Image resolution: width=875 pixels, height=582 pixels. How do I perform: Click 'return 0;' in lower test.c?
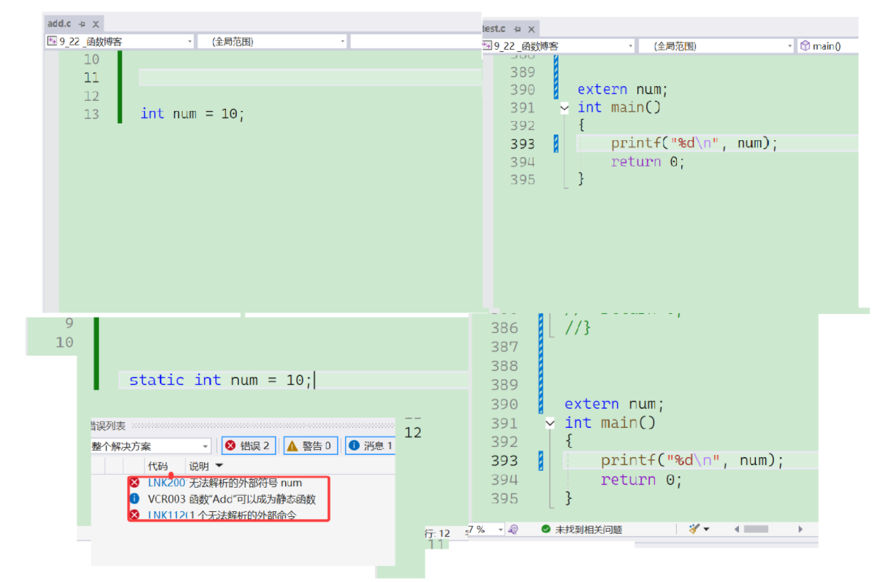coord(641,480)
